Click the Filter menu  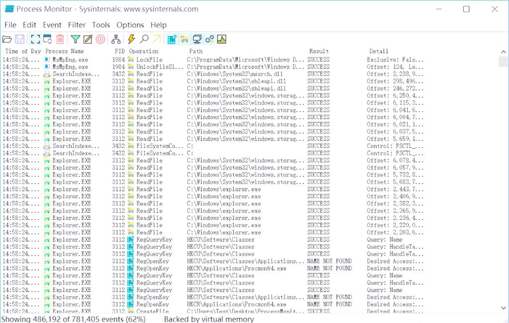pos(77,25)
